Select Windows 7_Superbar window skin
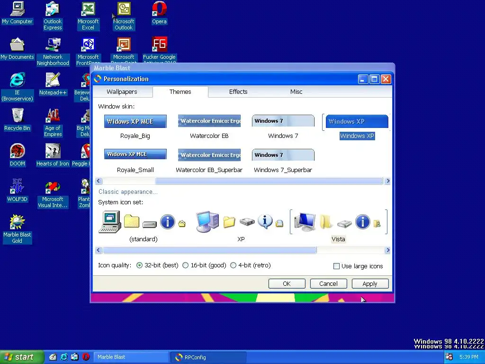The image size is (485, 364). [x=283, y=161]
